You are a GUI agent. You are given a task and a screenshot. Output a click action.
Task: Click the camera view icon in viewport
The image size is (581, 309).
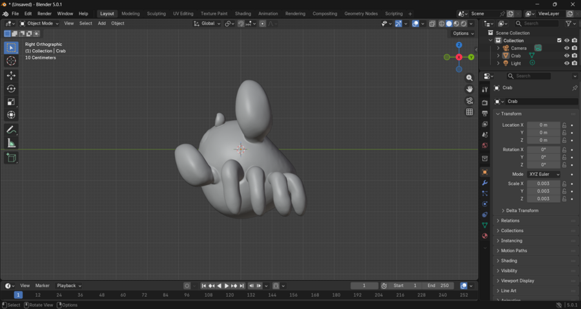[x=469, y=101]
